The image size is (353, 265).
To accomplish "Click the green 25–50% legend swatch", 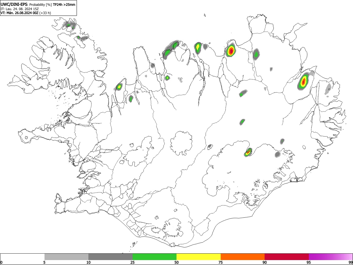I will pos(154,257).
